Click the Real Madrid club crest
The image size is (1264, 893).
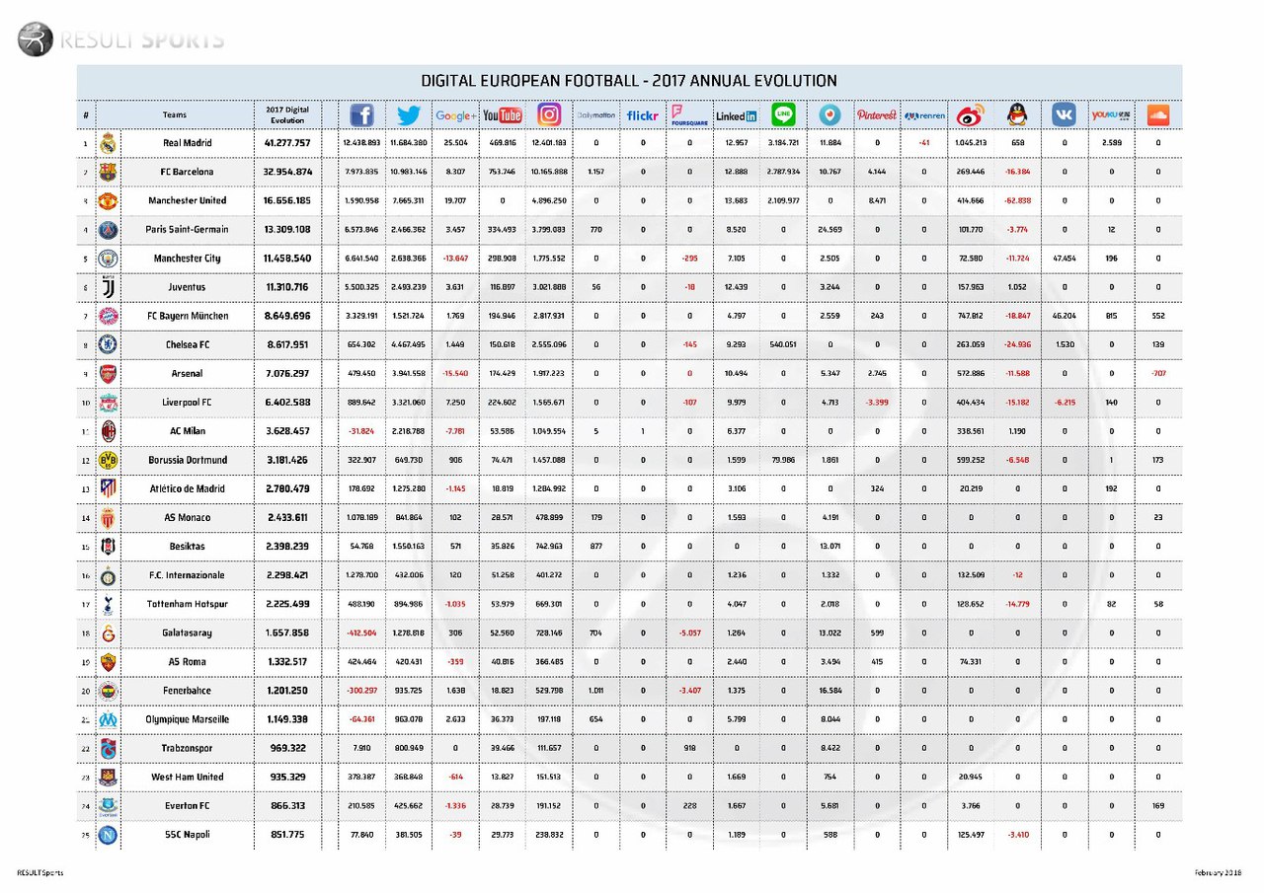109,143
